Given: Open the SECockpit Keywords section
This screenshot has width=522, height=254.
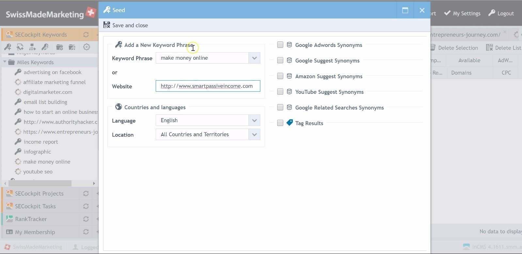Looking at the screenshot, I should [x=41, y=35].
